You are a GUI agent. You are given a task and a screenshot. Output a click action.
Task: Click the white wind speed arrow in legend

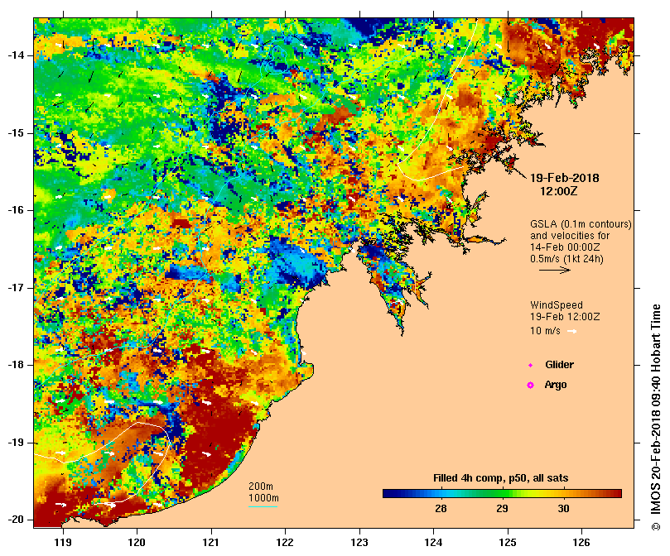point(571,331)
